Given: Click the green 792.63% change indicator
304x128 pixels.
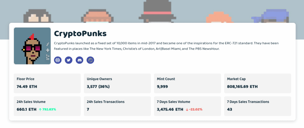Looking at the screenshot, I should (x=47, y=109).
